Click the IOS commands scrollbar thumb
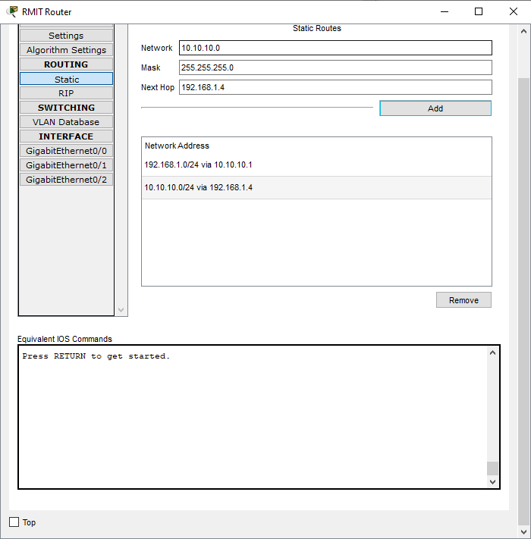Viewport: 531px width, 539px height. point(492,468)
